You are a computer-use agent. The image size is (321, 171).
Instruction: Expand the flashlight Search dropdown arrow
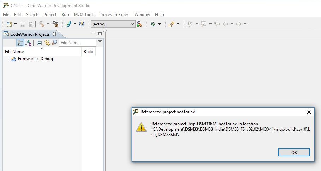point(178,24)
